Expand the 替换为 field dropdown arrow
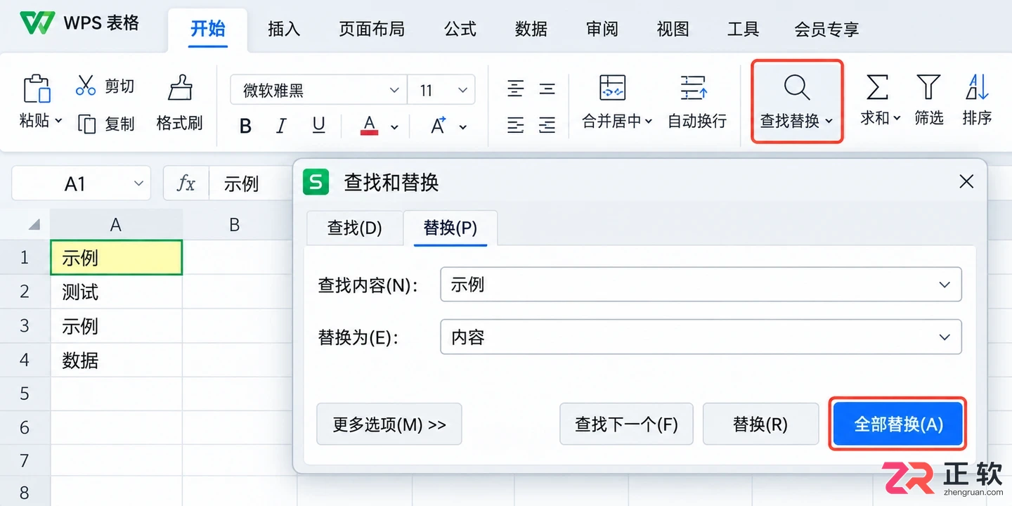The height and width of the screenshot is (506, 1012). [x=945, y=337]
